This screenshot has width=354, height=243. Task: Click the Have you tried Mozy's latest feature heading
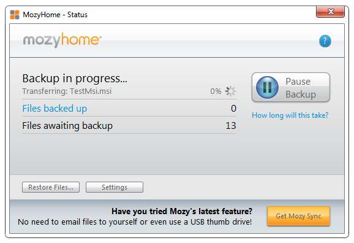(182, 211)
